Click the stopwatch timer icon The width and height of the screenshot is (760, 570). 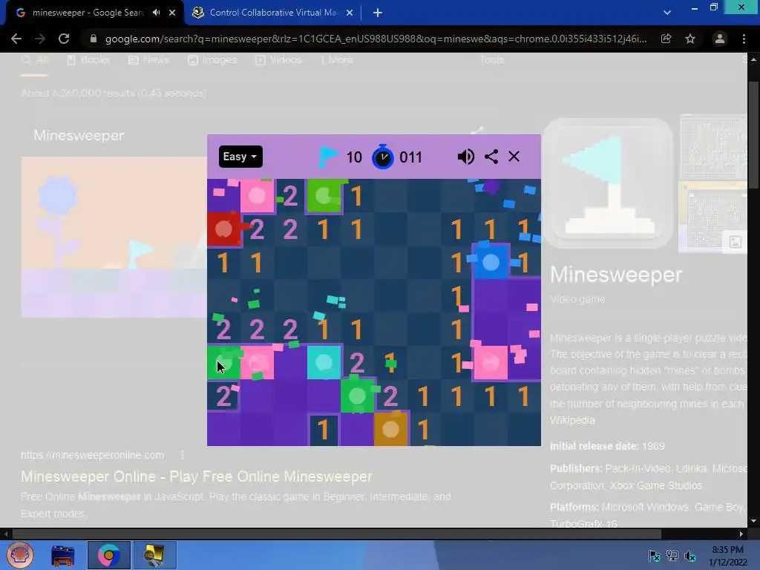382,157
